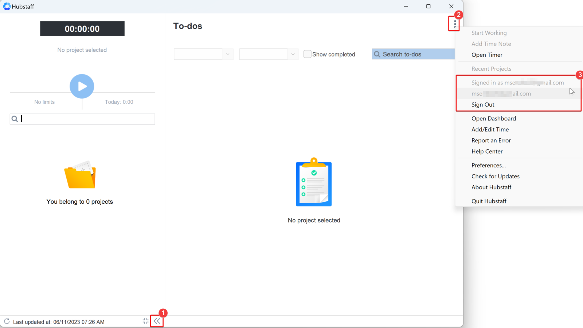Minimize the Hubstaff window
The height and width of the screenshot is (328, 583).
[406, 6]
